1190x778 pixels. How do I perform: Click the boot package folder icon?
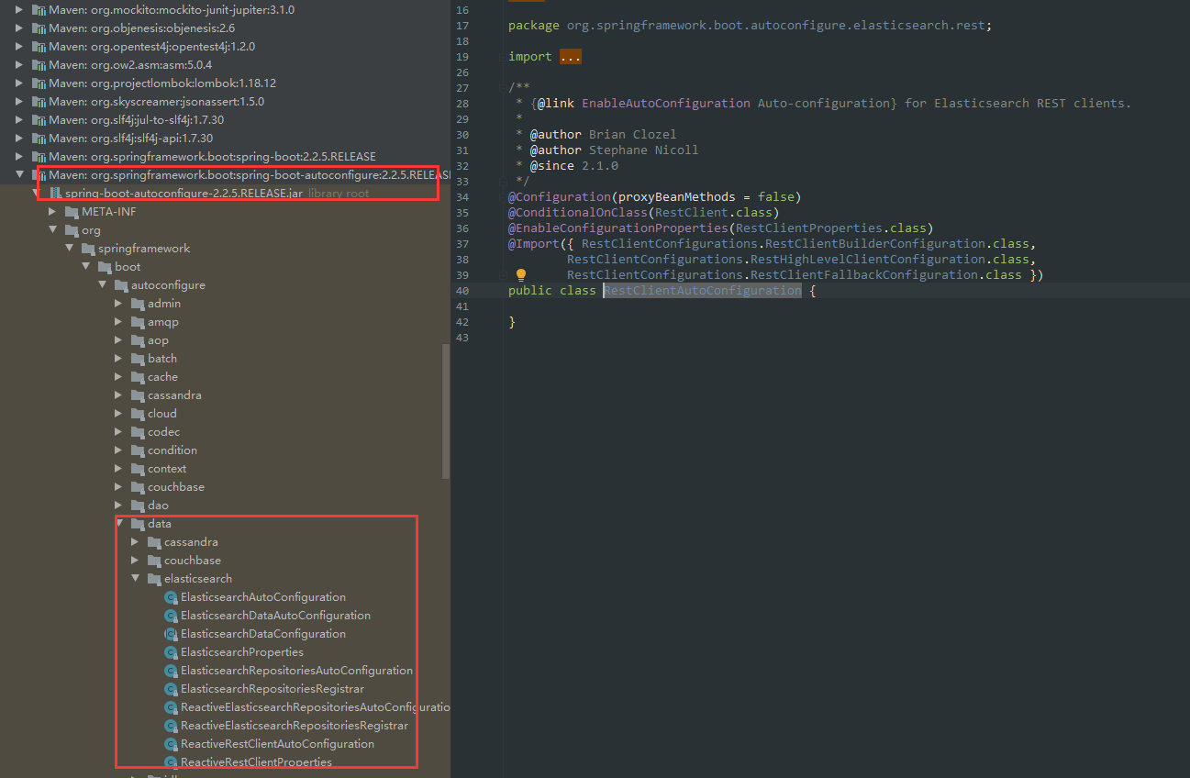tap(105, 267)
